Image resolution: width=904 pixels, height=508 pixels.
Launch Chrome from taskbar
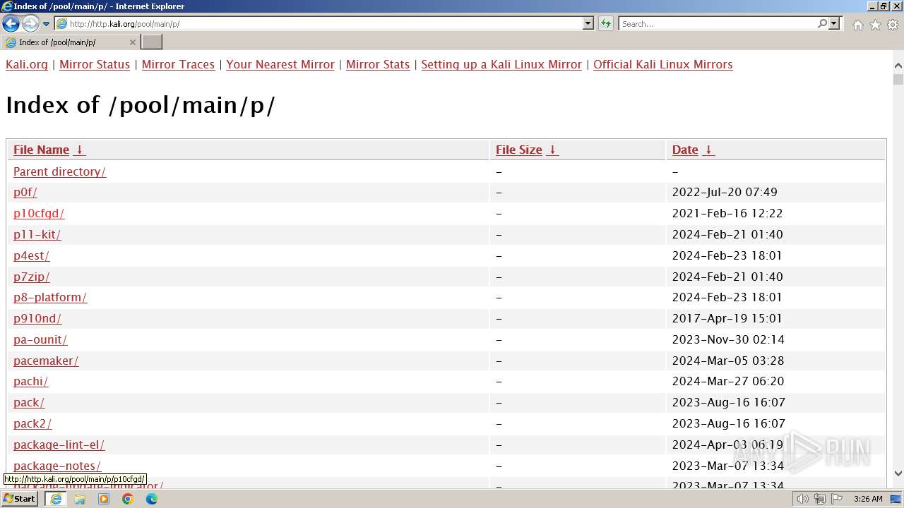(x=128, y=499)
